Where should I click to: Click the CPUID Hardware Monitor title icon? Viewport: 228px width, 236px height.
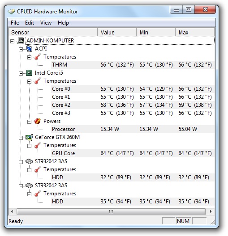click(11, 12)
